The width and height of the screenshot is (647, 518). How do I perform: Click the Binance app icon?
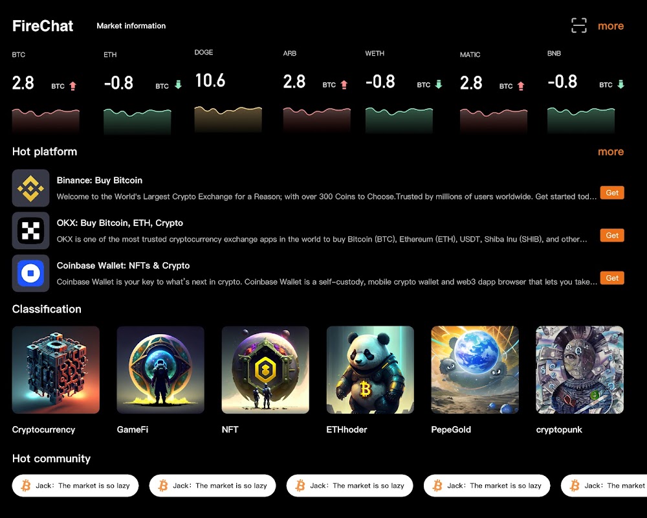tap(30, 188)
